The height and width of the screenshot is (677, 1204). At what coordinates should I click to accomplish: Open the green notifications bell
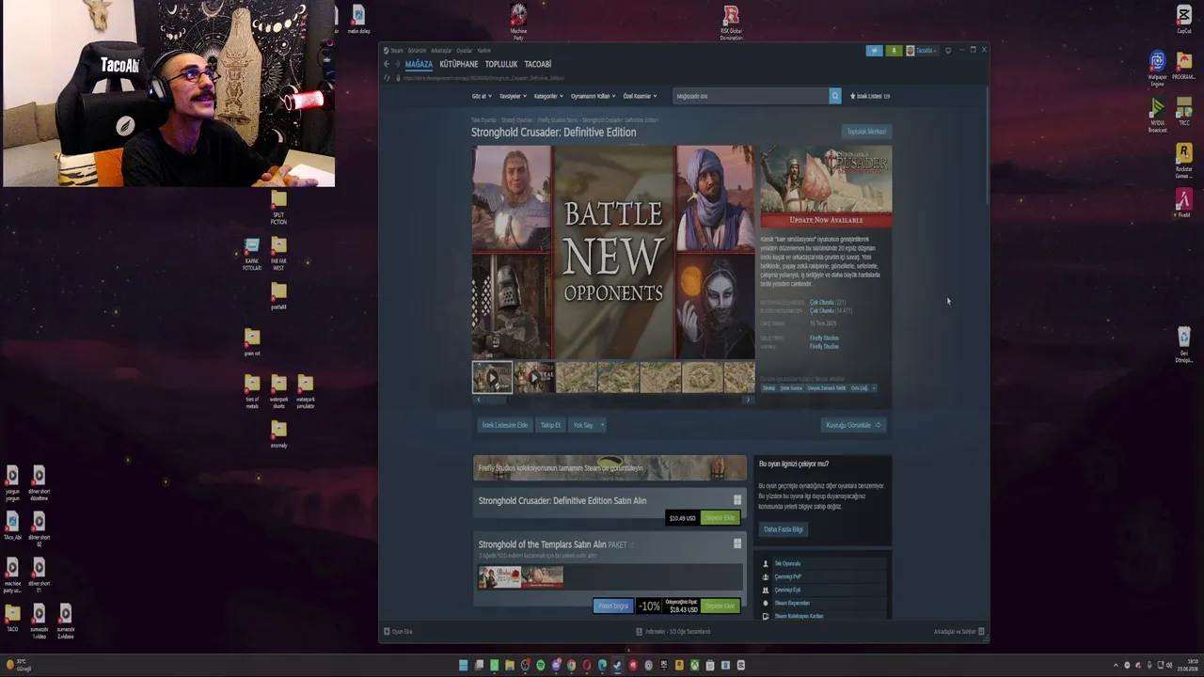coord(894,51)
